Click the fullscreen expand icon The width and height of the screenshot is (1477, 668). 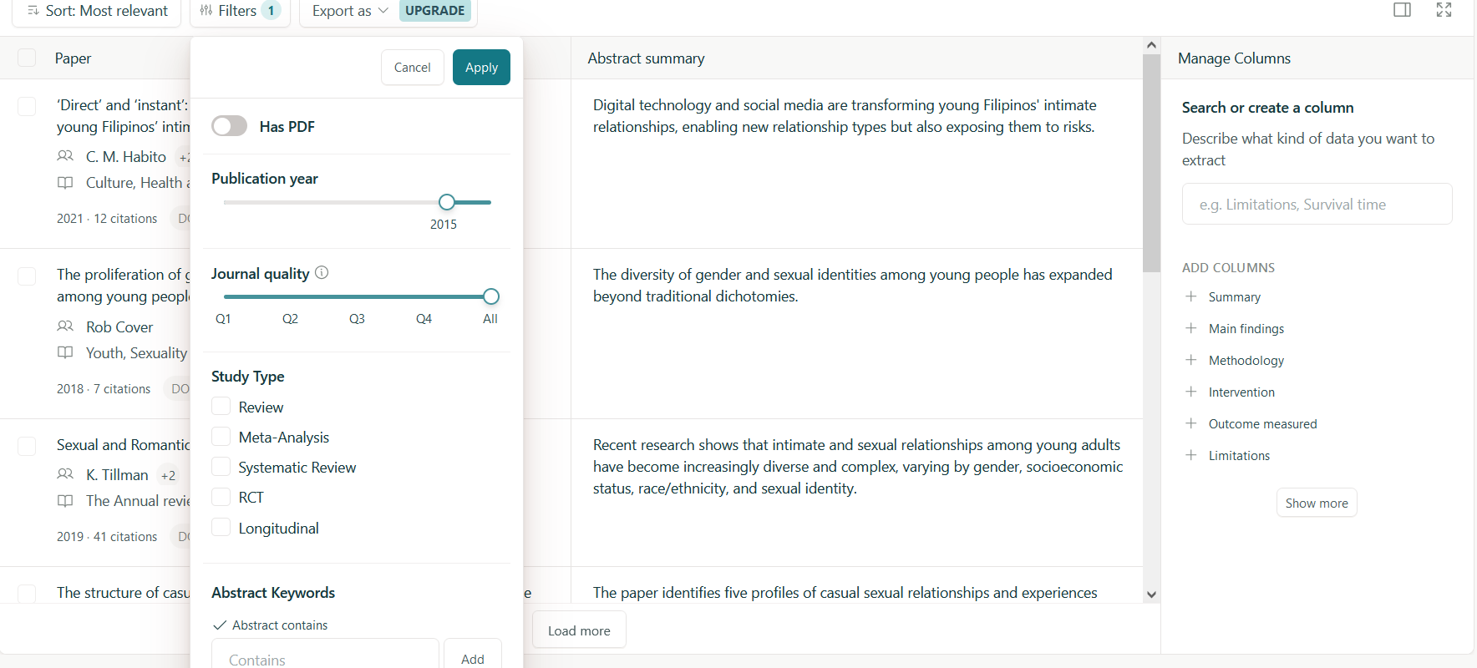1444,10
